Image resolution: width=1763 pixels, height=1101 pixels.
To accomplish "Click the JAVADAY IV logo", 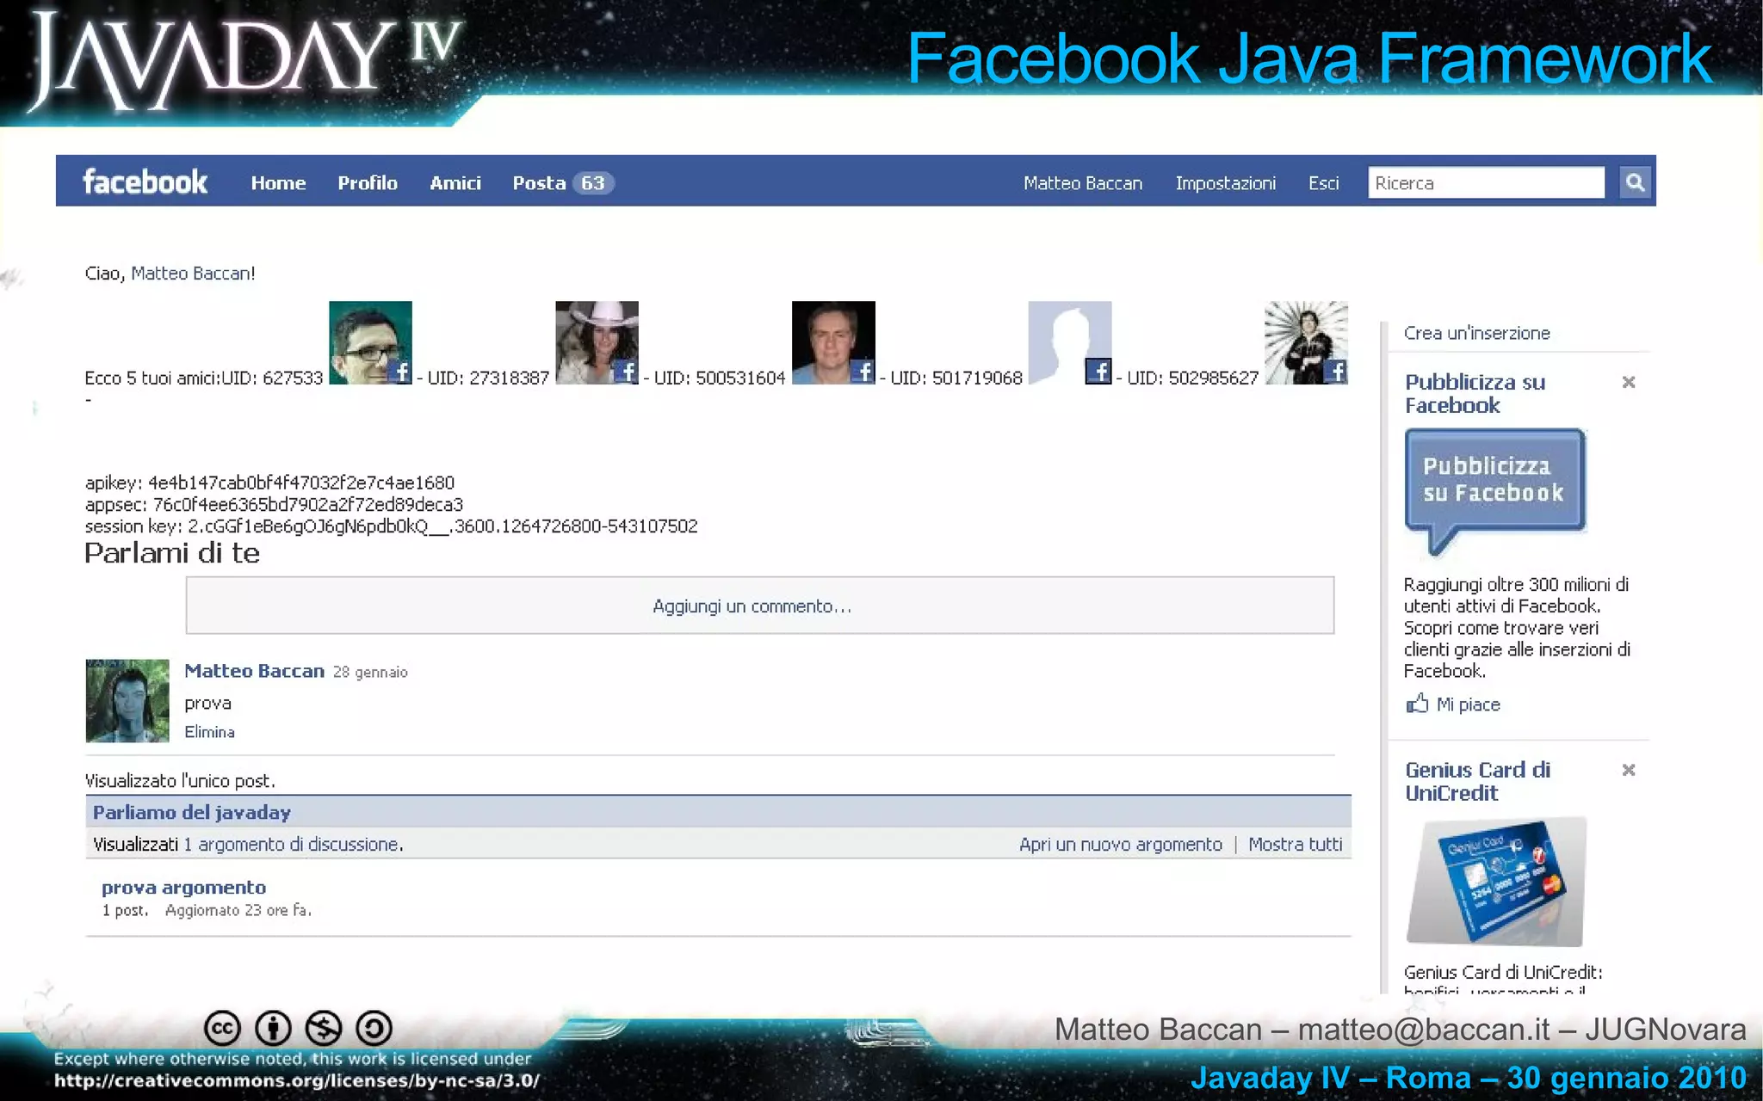I will click(245, 62).
